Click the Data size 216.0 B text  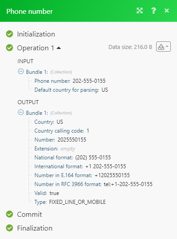pos(130,47)
